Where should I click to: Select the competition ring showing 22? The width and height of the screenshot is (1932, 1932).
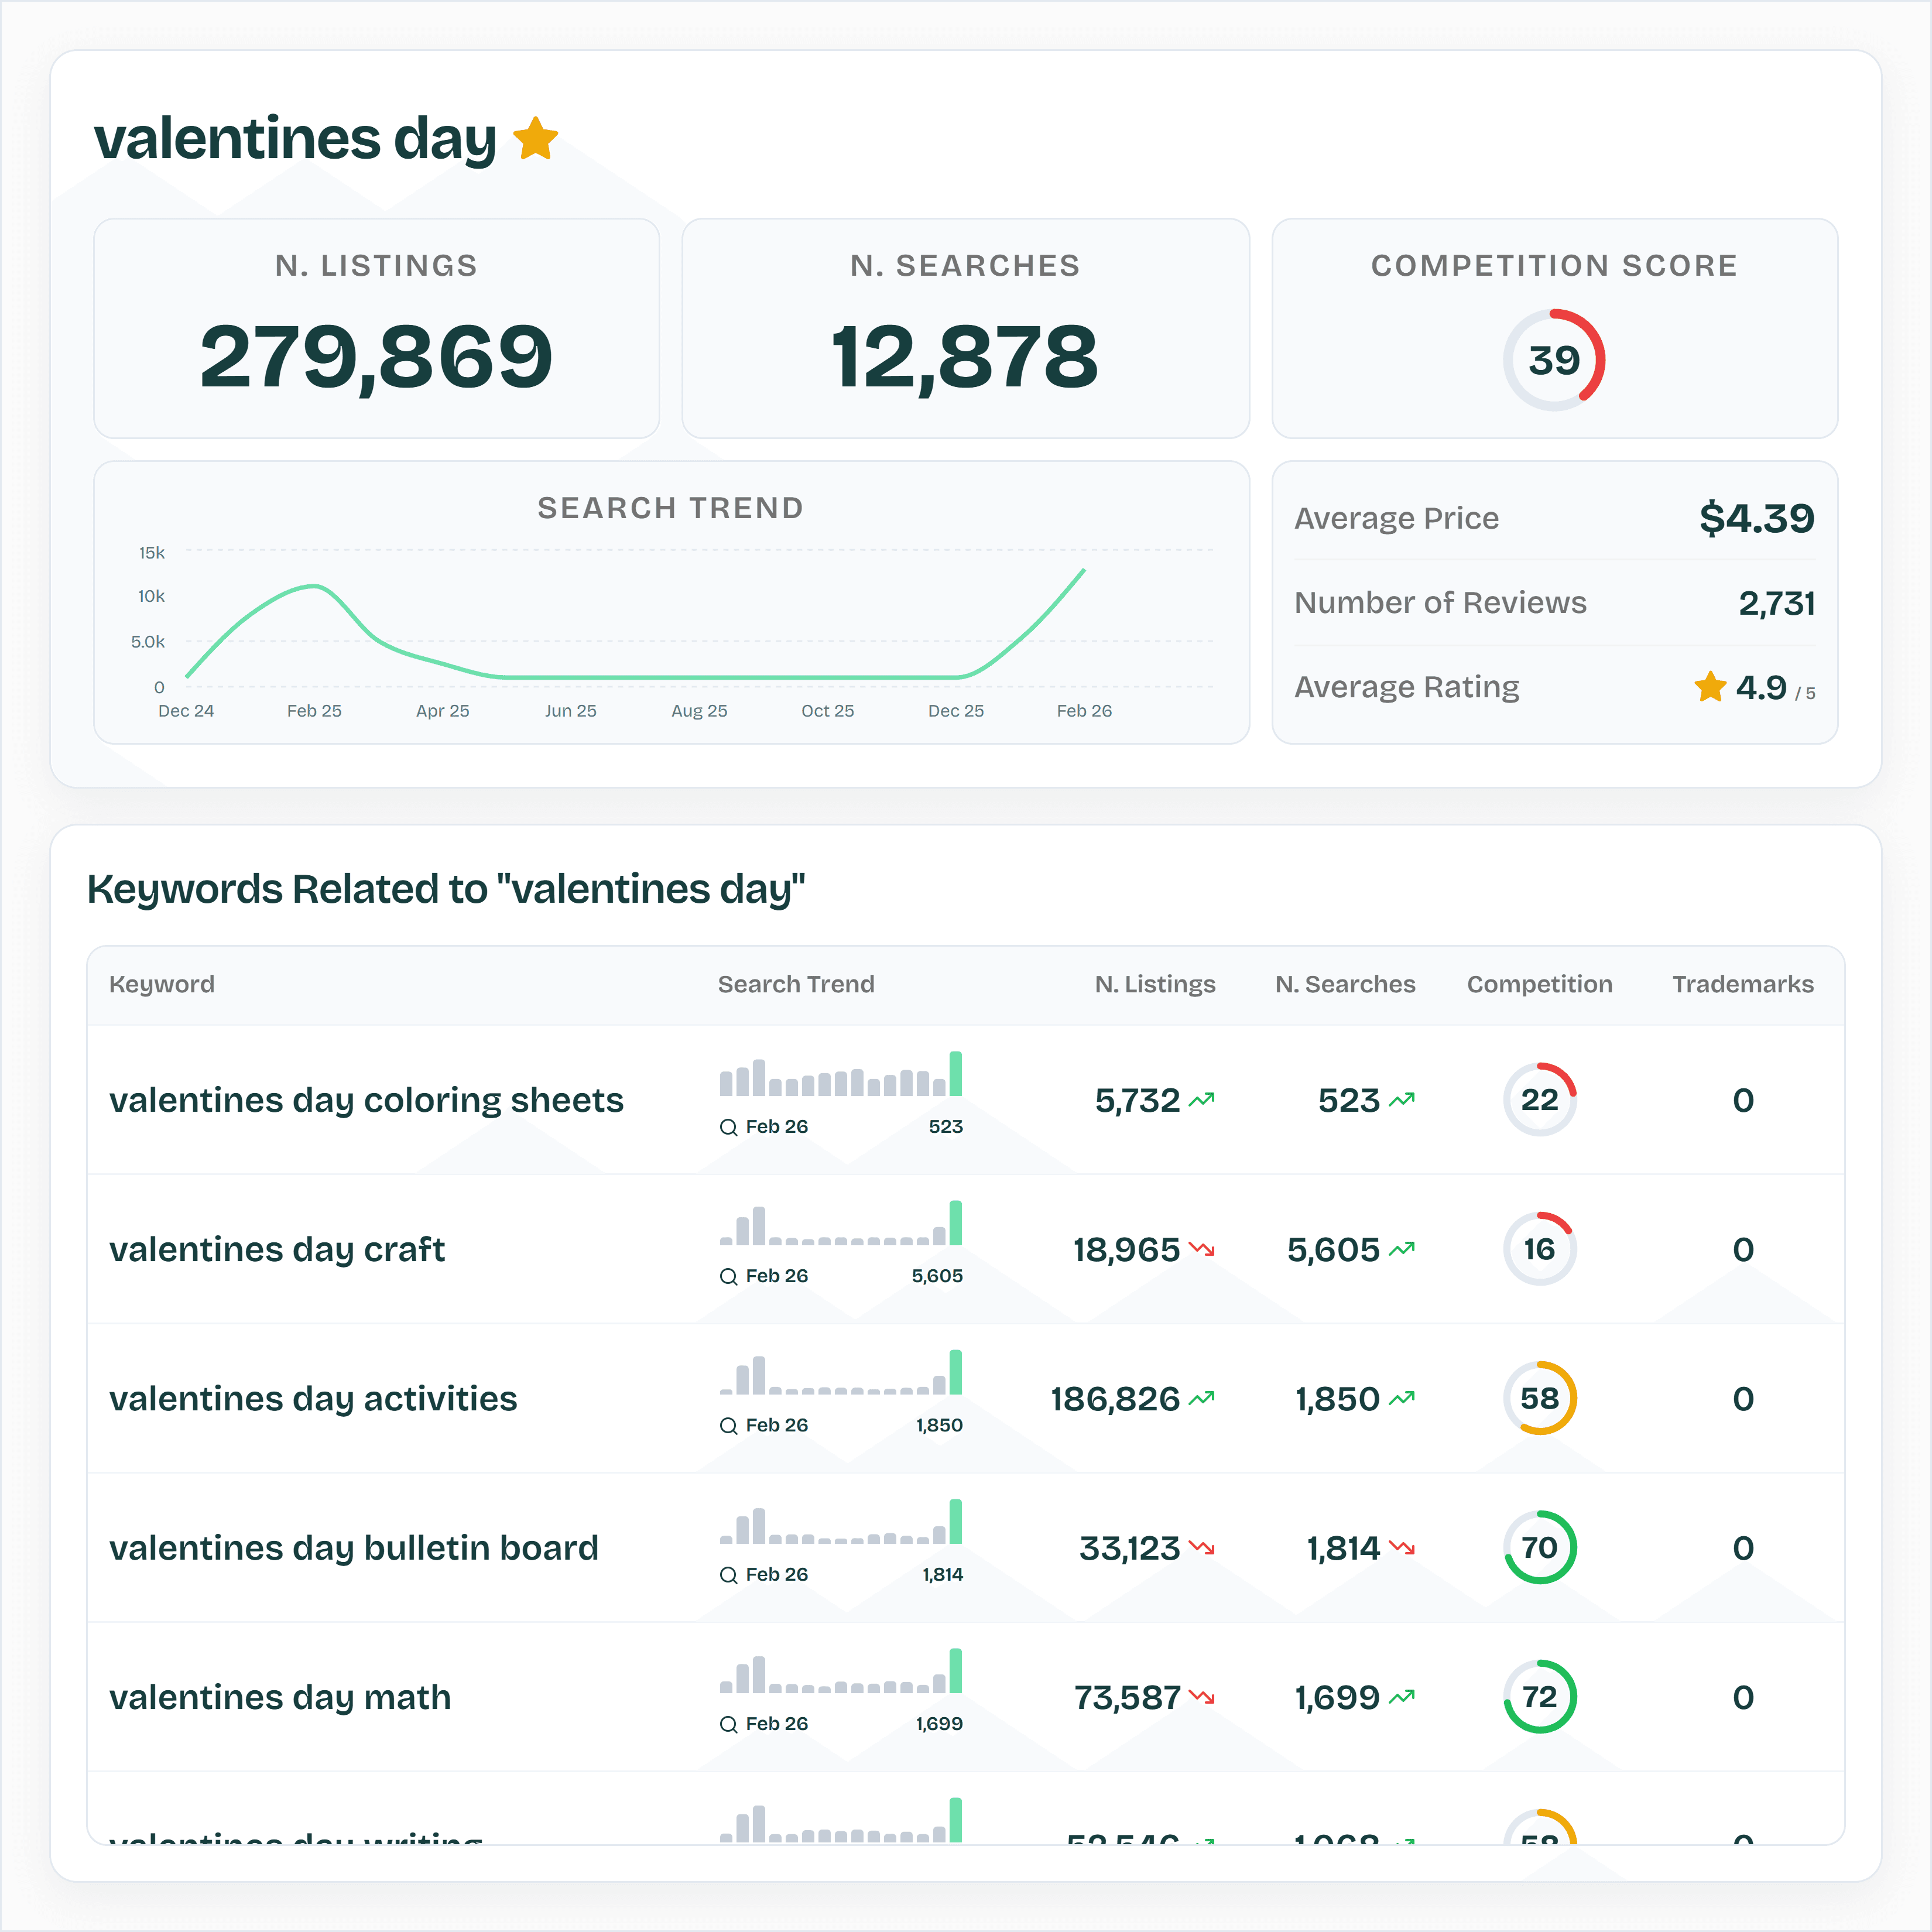(1539, 1099)
